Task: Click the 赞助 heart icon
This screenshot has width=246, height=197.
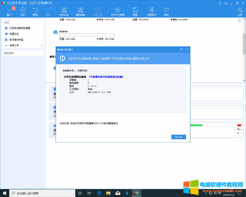Action: [x=166, y=11]
